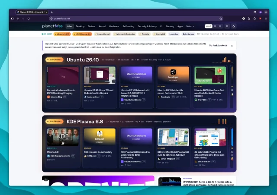The width and height of the screenshot is (277, 195).
Task: Open the extensions puzzle icon
Action: click(x=254, y=19)
